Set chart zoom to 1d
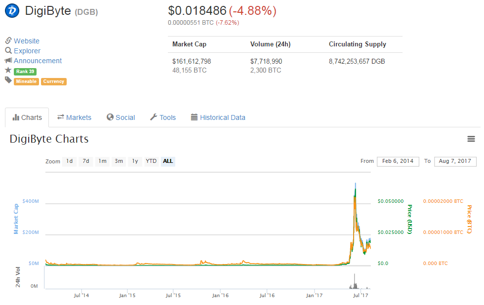The image size is (484, 305). [70, 161]
